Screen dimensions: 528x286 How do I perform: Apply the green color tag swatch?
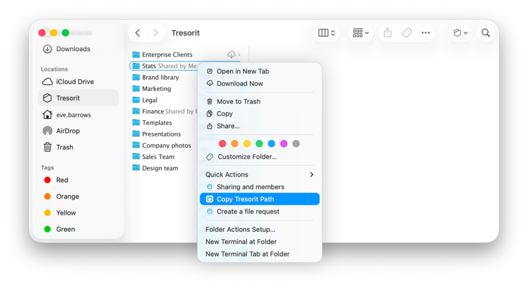(259, 144)
